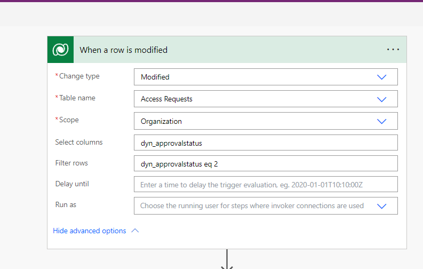423x269 pixels.
Task: Click the up chevron beside Hide advanced options
Action: click(135, 231)
